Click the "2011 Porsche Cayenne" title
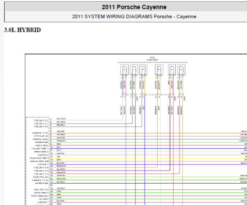The width and height of the screenshot is (247, 205). (134, 7)
